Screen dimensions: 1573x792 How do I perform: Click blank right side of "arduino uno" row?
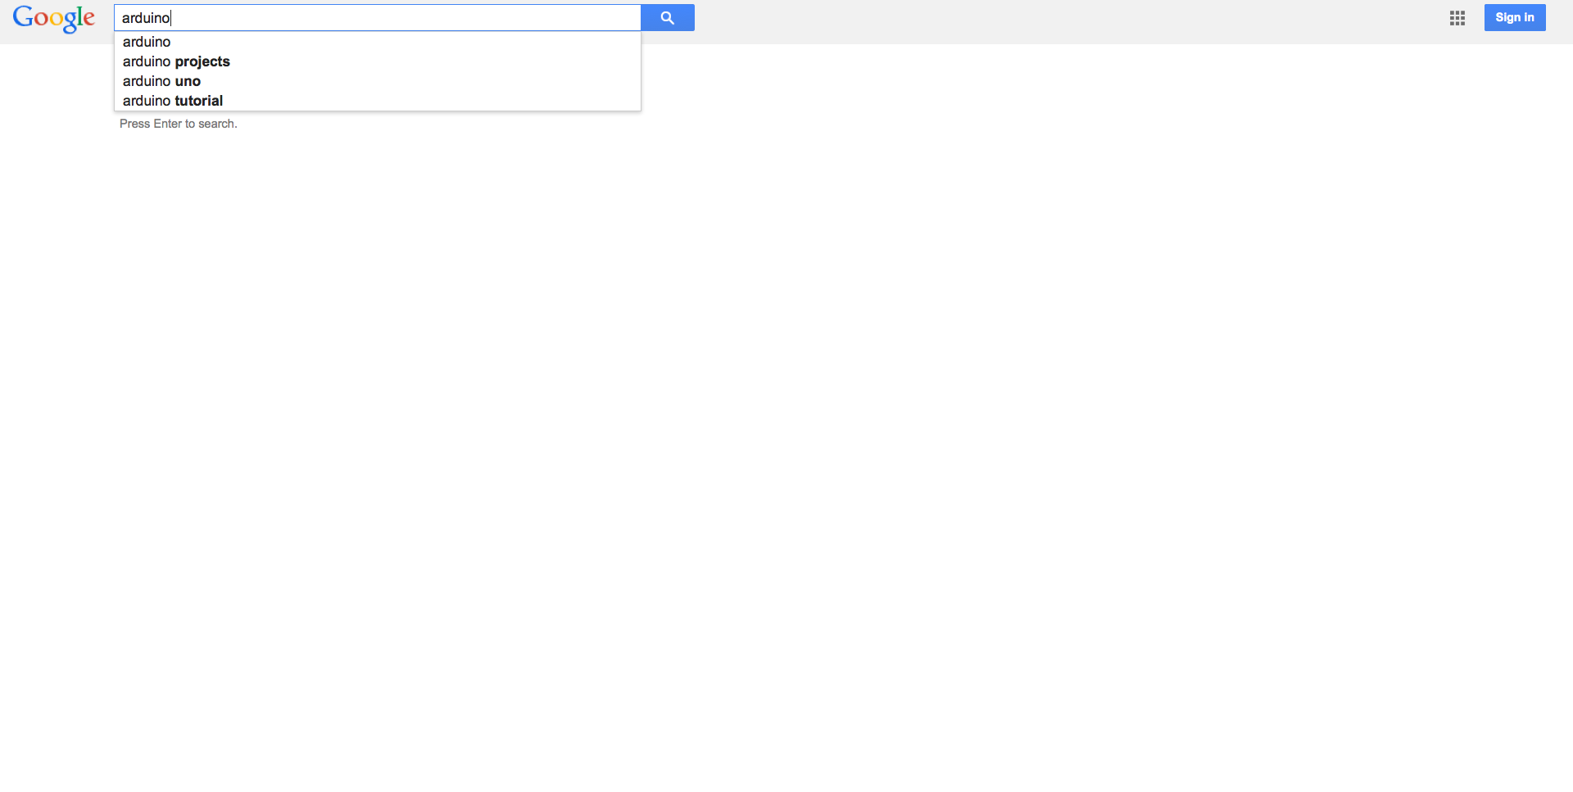pos(426,81)
